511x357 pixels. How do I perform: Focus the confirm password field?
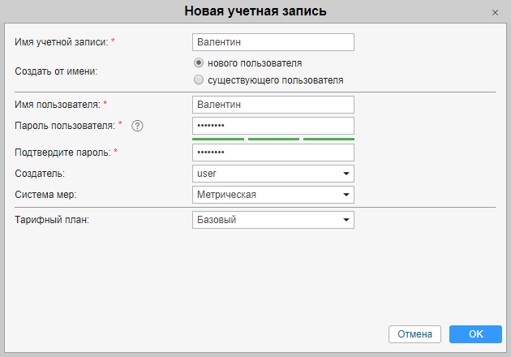(273, 153)
